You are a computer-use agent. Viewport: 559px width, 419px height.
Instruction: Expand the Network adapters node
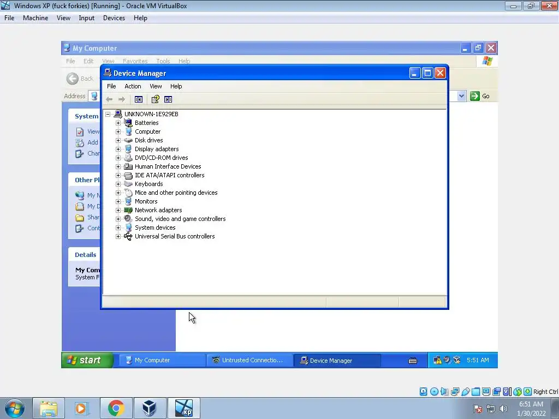click(118, 210)
